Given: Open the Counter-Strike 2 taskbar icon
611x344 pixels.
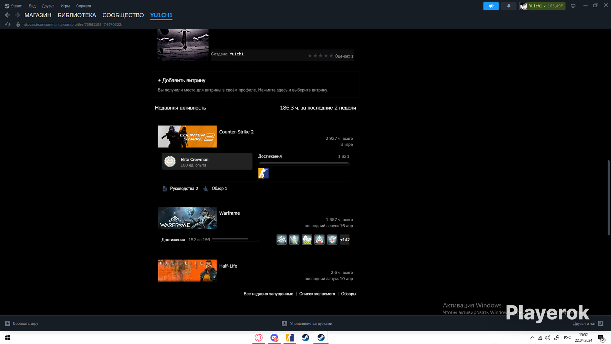Looking at the screenshot, I should pyautogui.click(x=290, y=338).
